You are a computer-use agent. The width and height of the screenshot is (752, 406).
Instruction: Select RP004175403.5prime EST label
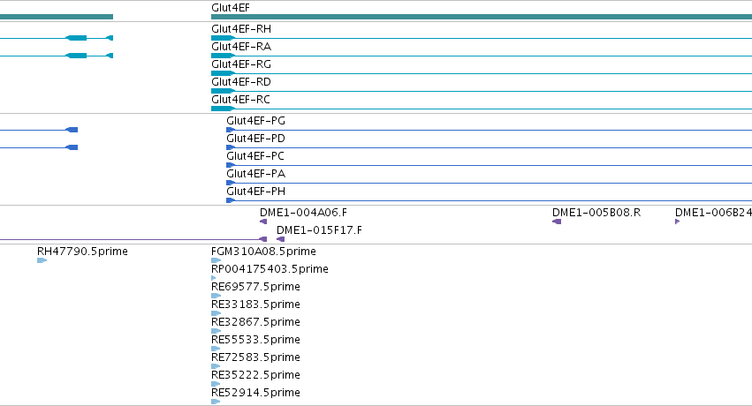coord(270,269)
